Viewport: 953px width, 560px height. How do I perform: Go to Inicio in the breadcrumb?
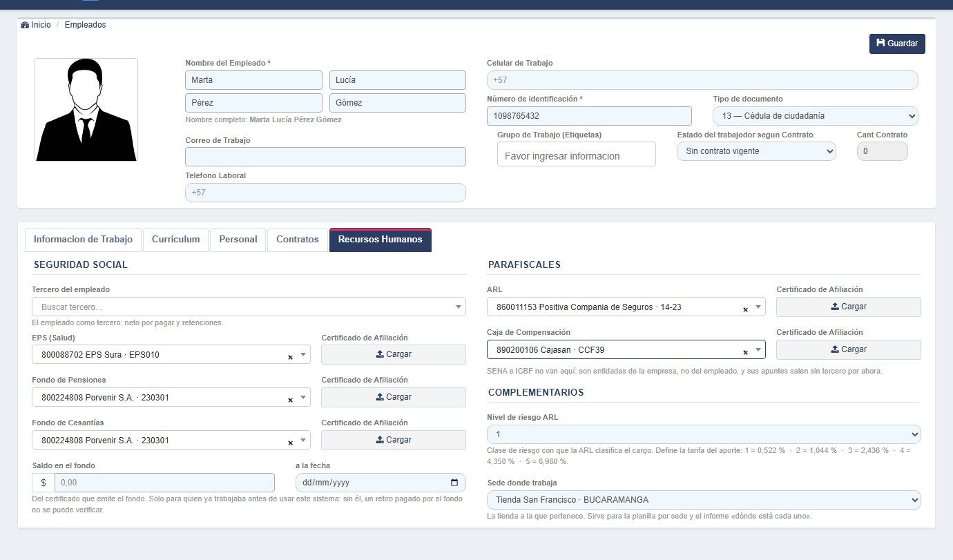[x=41, y=25]
